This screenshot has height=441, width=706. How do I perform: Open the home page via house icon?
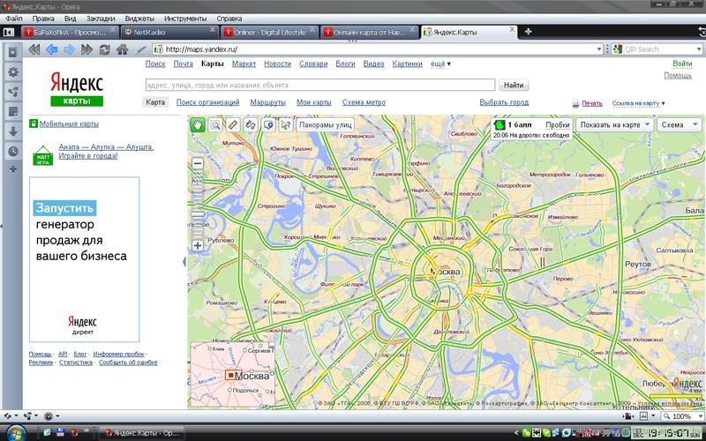(x=122, y=49)
